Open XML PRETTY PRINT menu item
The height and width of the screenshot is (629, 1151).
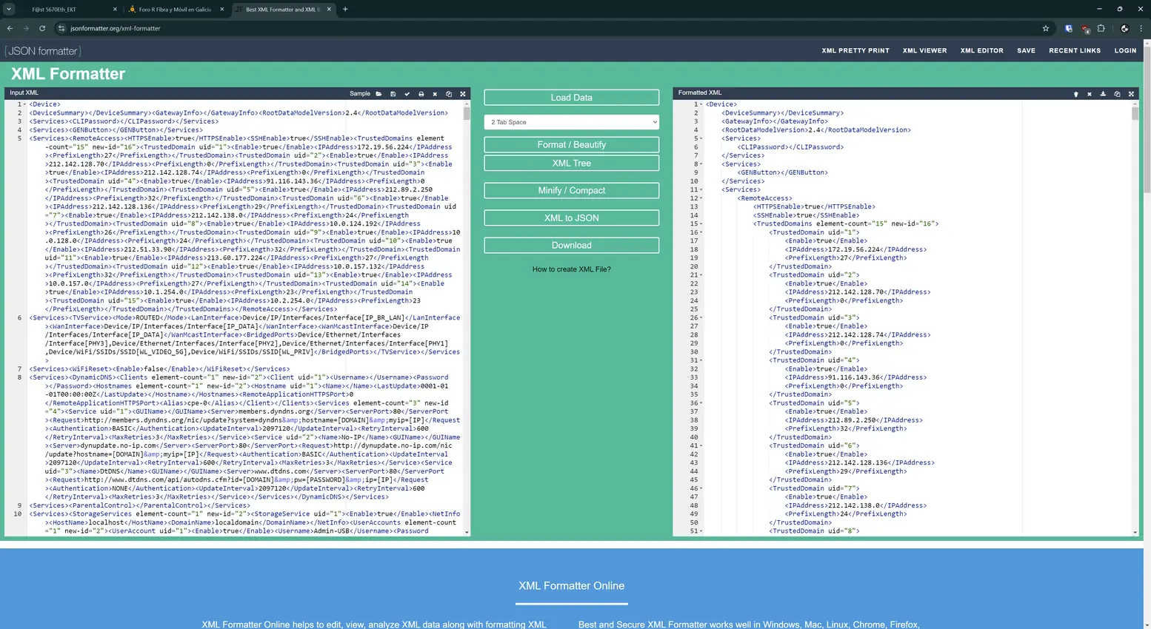coord(855,50)
